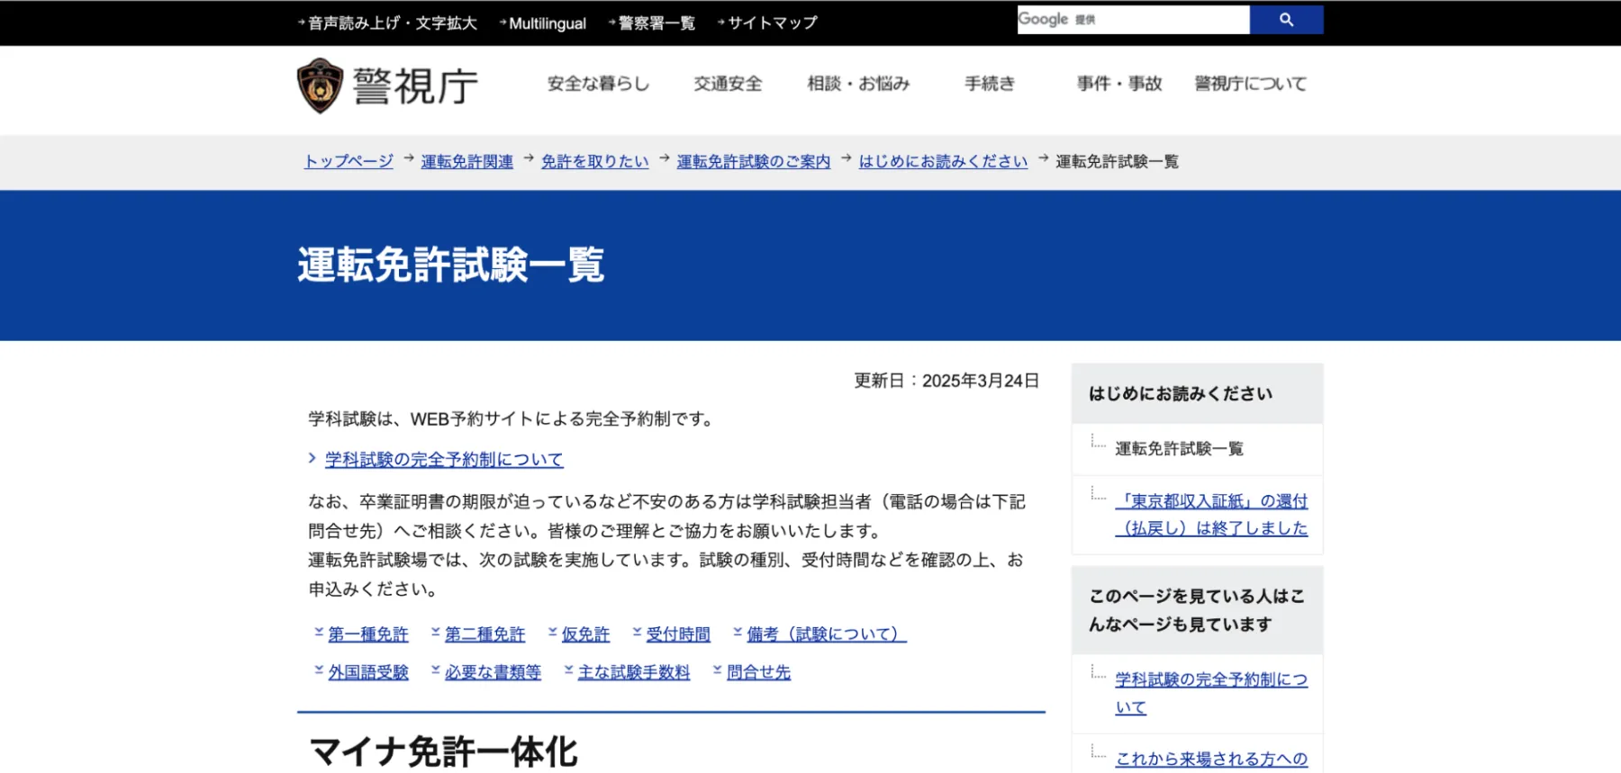Jump to 備考（試験について） section
The width and height of the screenshot is (1621, 773).
click(827, 634)
